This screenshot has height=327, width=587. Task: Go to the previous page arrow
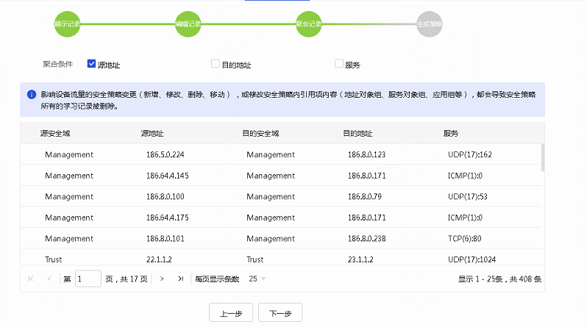pos(49,279)
